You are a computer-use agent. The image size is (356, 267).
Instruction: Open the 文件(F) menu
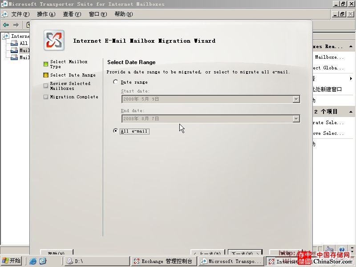(x=20, y=14)
